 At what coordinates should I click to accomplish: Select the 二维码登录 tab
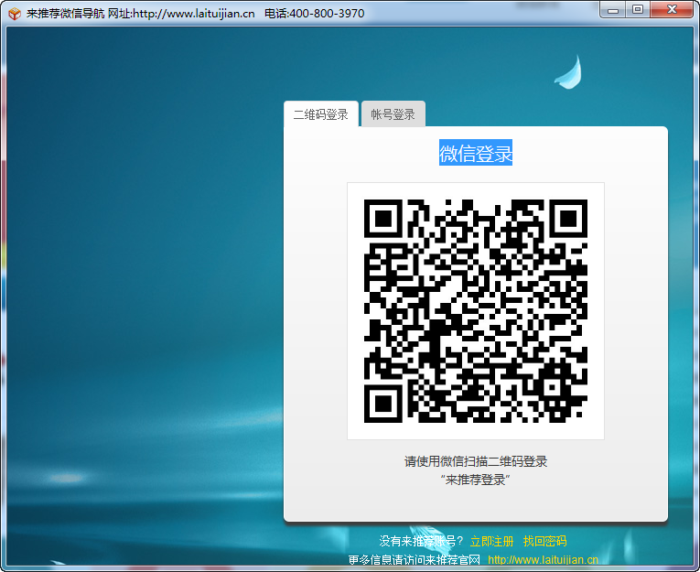click(x=321, y=114)
